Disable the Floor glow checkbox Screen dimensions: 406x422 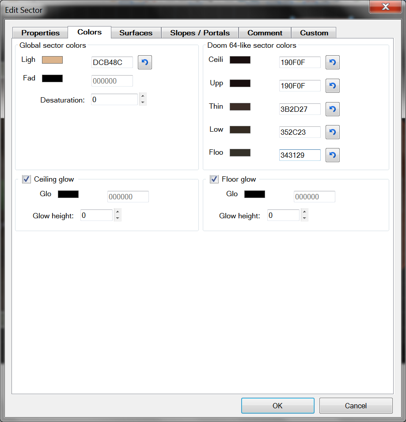pyautogui.click(x=214, y=179)
